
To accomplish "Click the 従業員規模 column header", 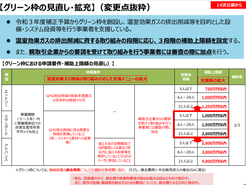I will tap(186, 77).
